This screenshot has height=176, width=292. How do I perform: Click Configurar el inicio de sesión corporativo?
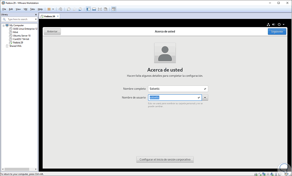tap(165, 159)
